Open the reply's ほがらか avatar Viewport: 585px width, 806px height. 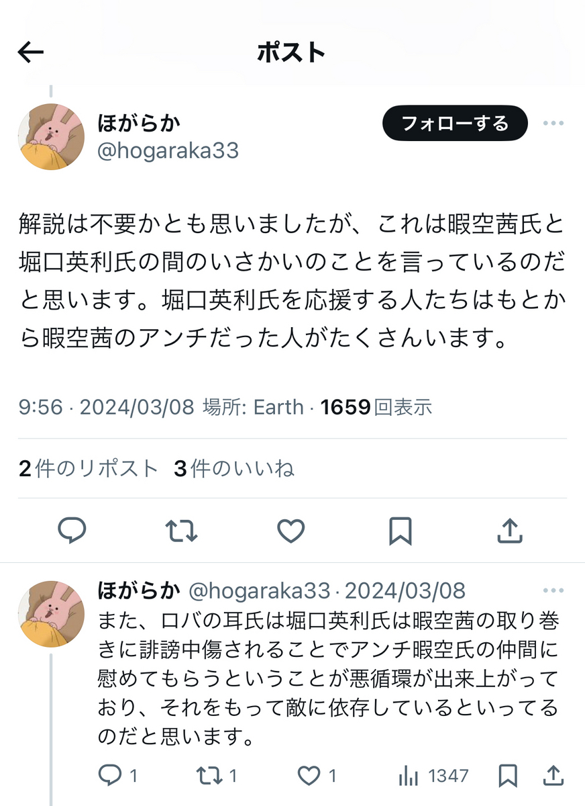[x=51, y=615]
